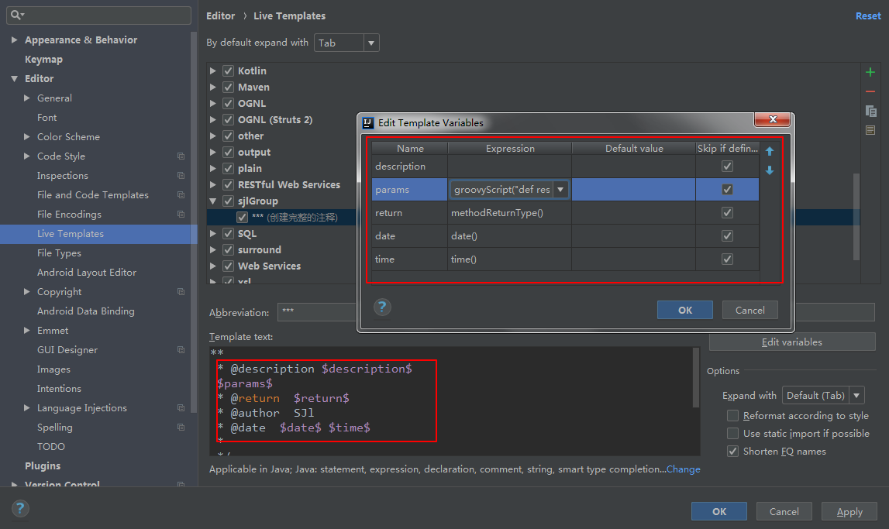Click the Abbreviation input field
Image resolution: width=889 pixels, height=529 pixels.
click(x=318, y=312)
